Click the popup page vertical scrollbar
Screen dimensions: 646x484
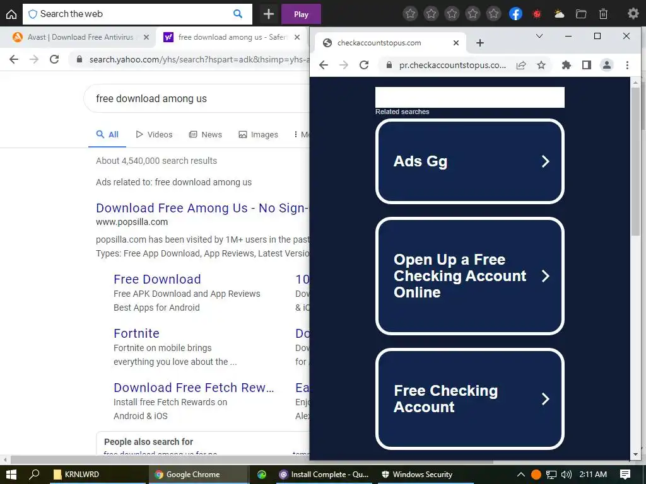pyautogui.click(x=636, y=162)
